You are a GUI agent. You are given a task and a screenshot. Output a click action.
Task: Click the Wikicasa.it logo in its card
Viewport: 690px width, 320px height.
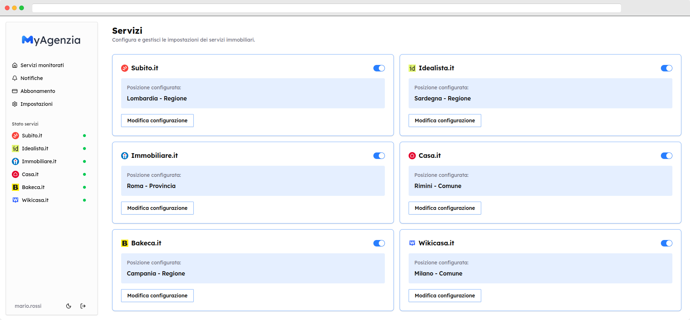pyautogui.click(x=412, y=243)
